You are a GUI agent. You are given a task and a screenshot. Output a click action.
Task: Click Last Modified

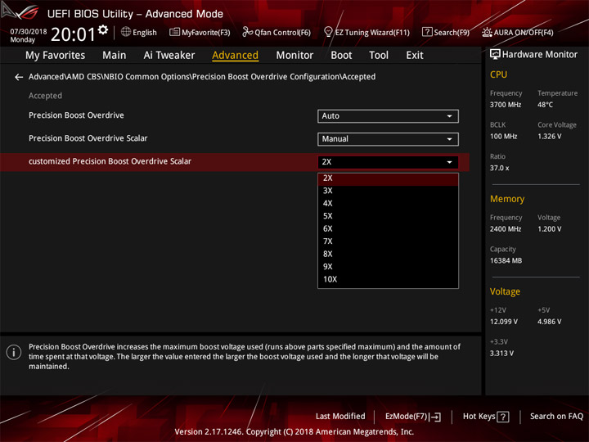[x=340, y=417]
